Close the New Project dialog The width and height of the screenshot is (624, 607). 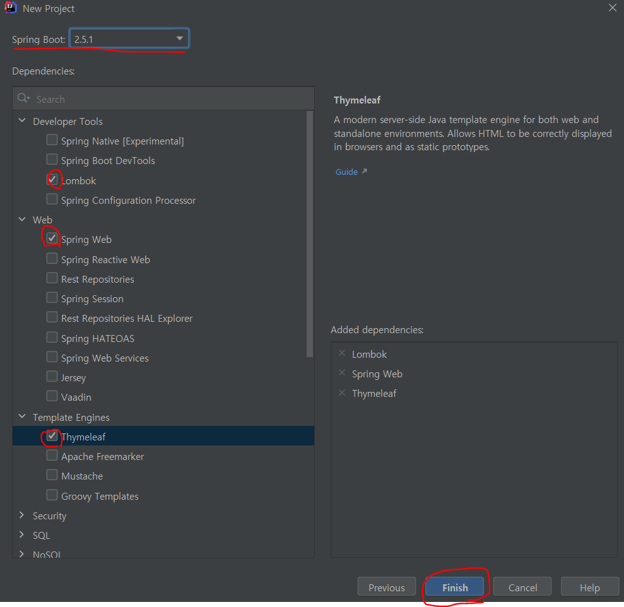point(612,8)
